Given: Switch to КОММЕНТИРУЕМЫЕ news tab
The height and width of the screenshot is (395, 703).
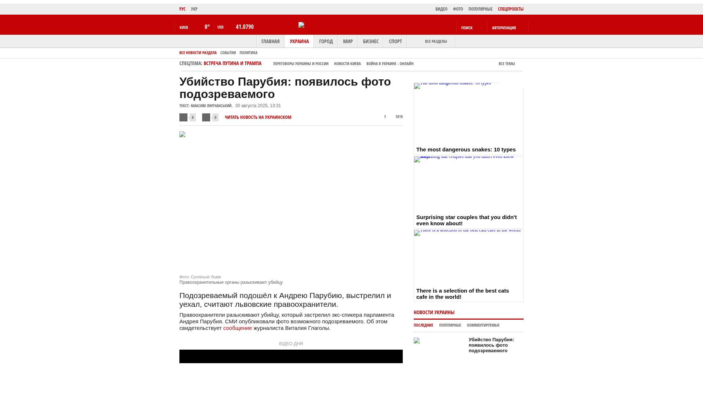Looking at the screenshot, I should coord(483,325).
